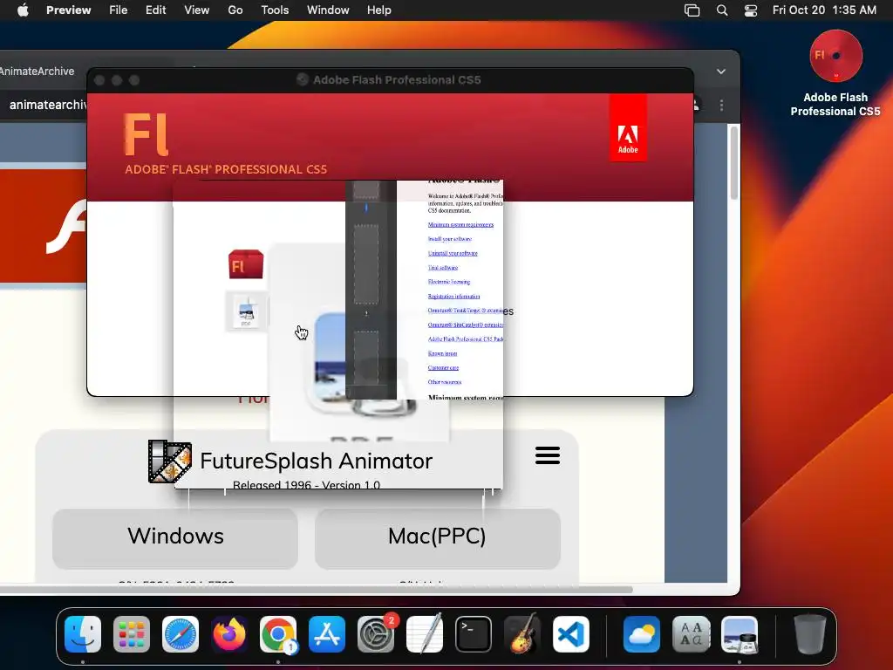Open the Window menu

click(328, 10)
